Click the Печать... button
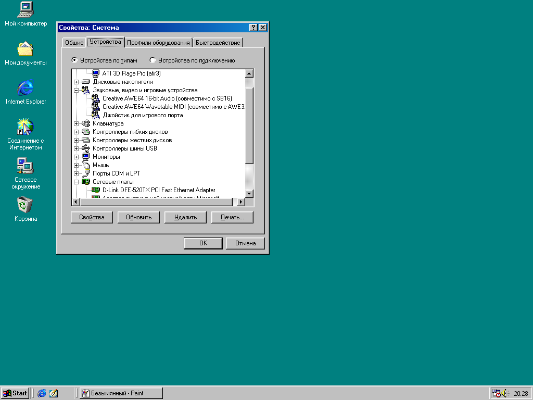 tap(232, 217)
